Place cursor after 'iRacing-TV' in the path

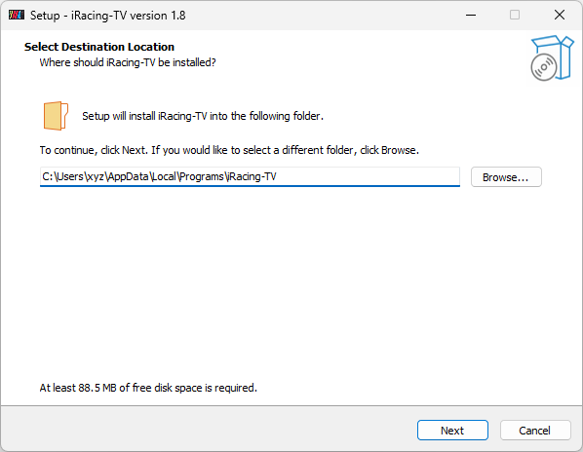click(x=277, y=176)
